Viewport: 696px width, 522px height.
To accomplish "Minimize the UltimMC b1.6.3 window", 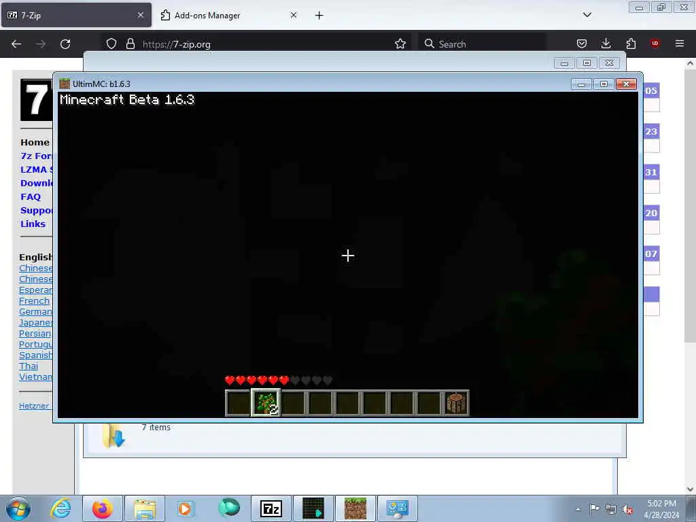I will (x=582, y=84).
